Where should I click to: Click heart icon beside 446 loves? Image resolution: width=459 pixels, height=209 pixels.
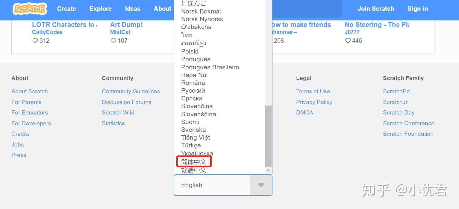click(x=348, y=41)
